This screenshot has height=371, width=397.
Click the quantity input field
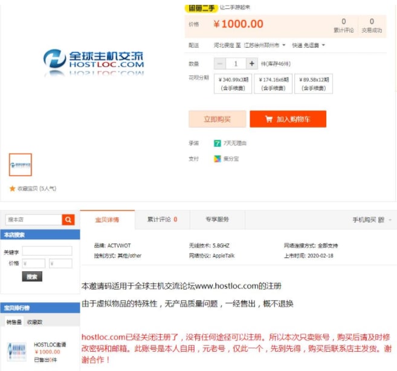point(236,63)
